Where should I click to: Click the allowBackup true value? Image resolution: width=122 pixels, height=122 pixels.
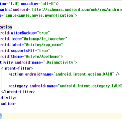(43, 33)
